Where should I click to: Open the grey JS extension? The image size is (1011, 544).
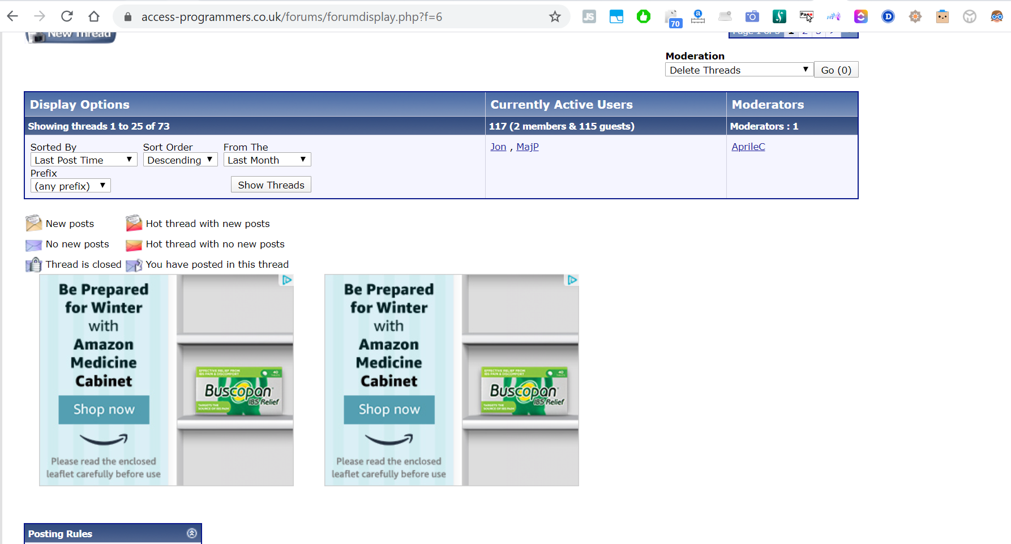[x=589, y=16]
